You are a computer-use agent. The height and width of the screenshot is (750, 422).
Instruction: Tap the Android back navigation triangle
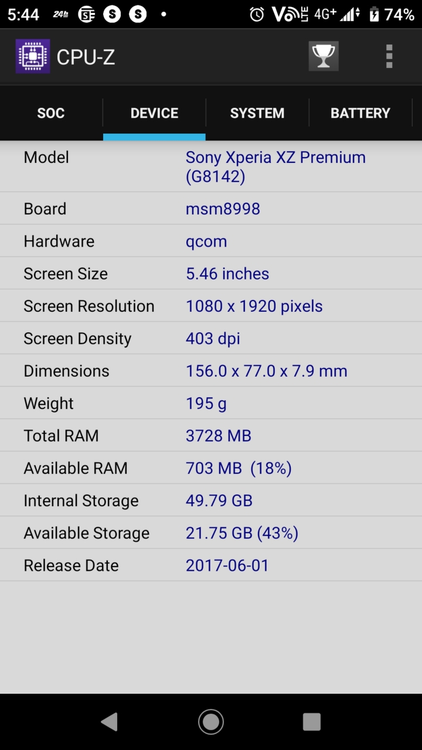coord(109,722)
